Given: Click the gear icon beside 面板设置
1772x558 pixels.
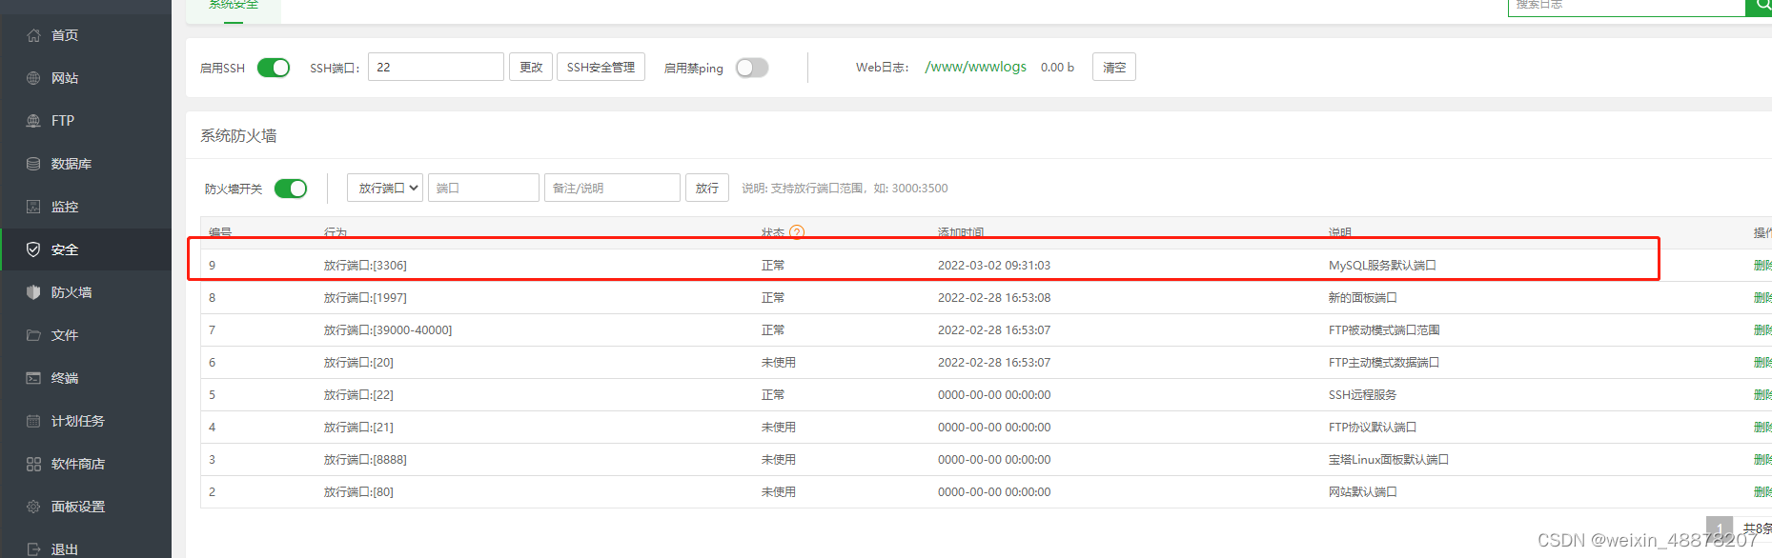Looking at the screenshot, I should coord(33,507).
